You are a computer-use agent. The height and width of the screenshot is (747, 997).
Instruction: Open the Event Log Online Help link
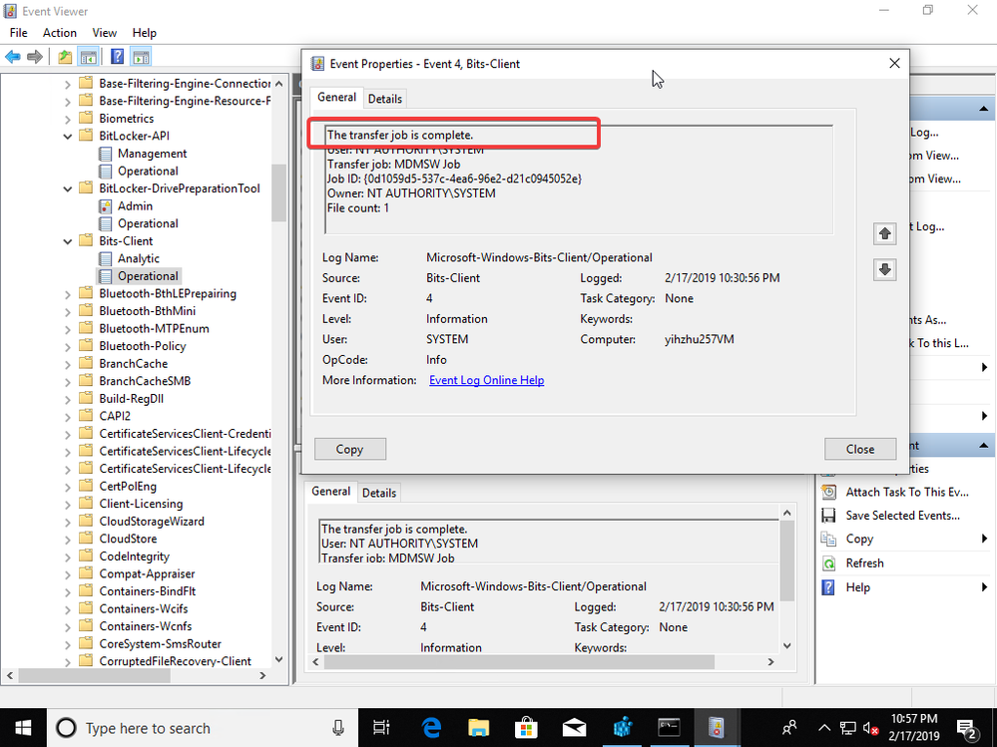tap(486, 380)
